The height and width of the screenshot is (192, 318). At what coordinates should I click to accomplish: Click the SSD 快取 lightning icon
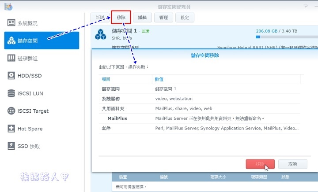click(x=11, y=146)
